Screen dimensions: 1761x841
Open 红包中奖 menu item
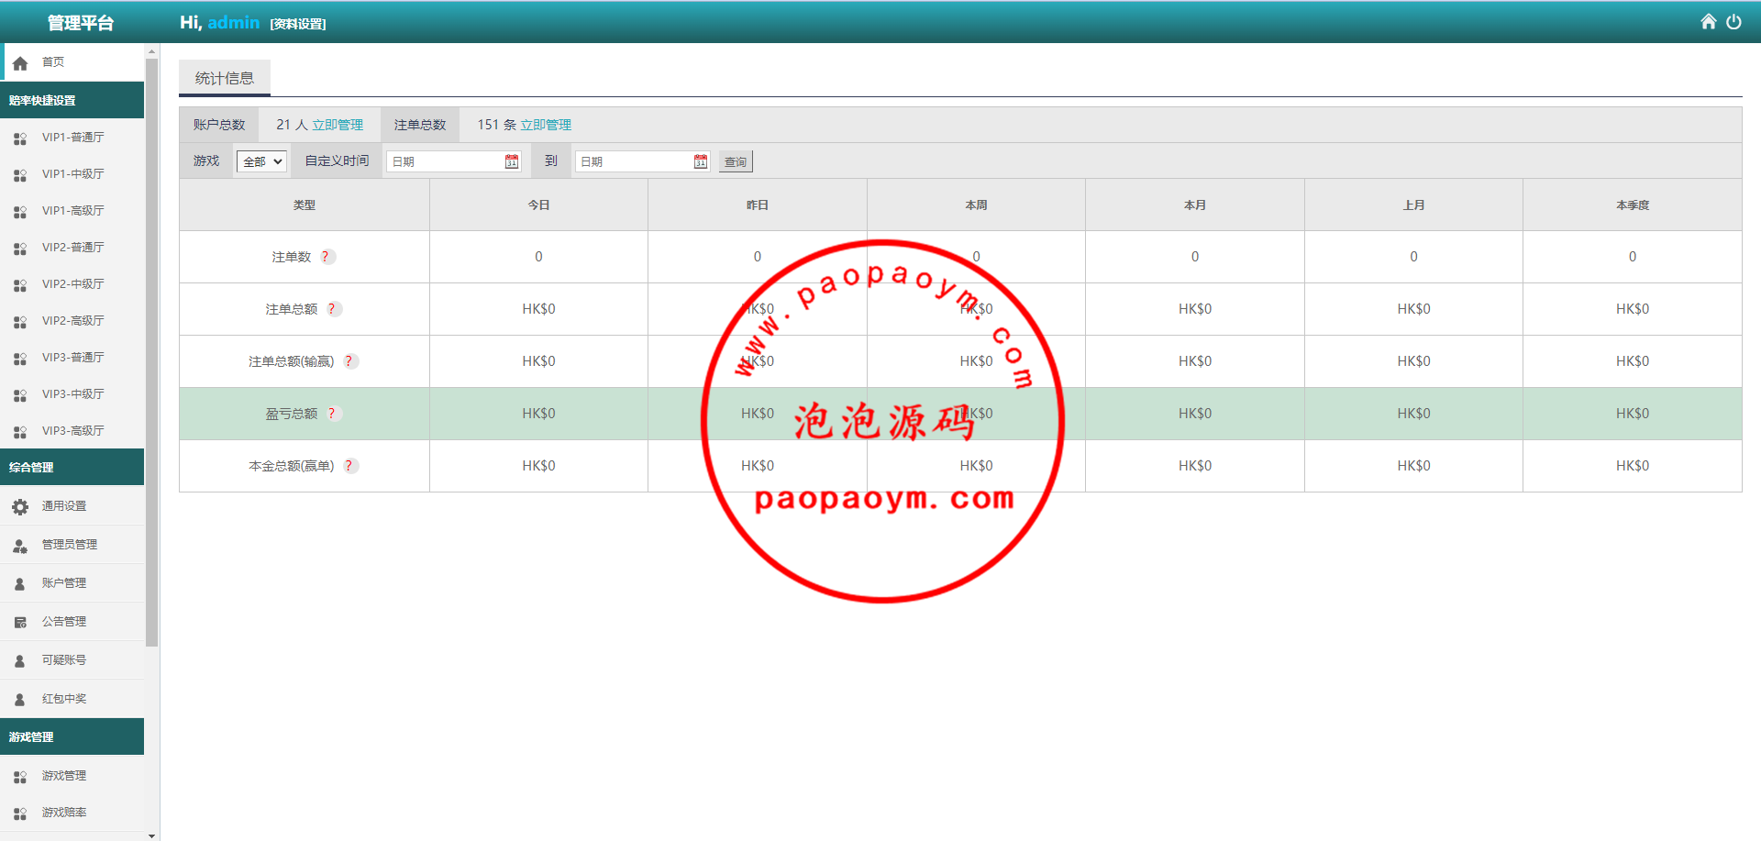72,699
